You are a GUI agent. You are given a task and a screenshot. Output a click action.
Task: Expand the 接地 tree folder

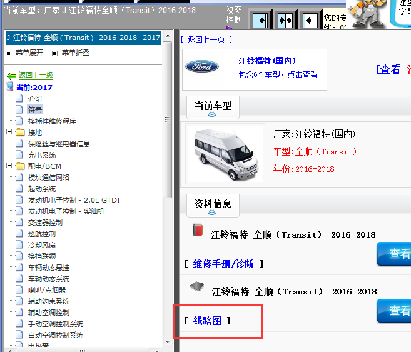click(x=9, y=131)
